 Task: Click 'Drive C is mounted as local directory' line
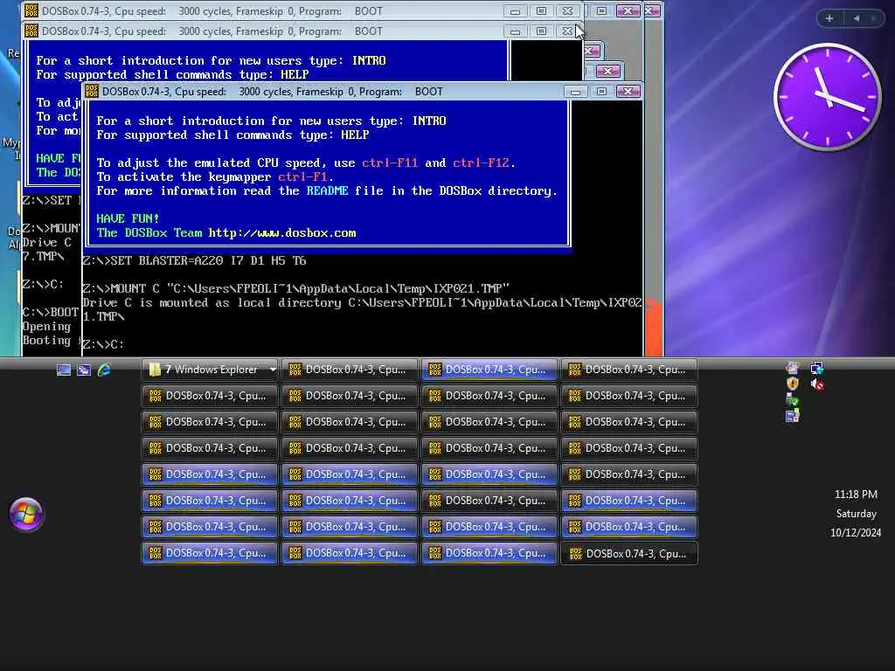click(x=363, y=309)
